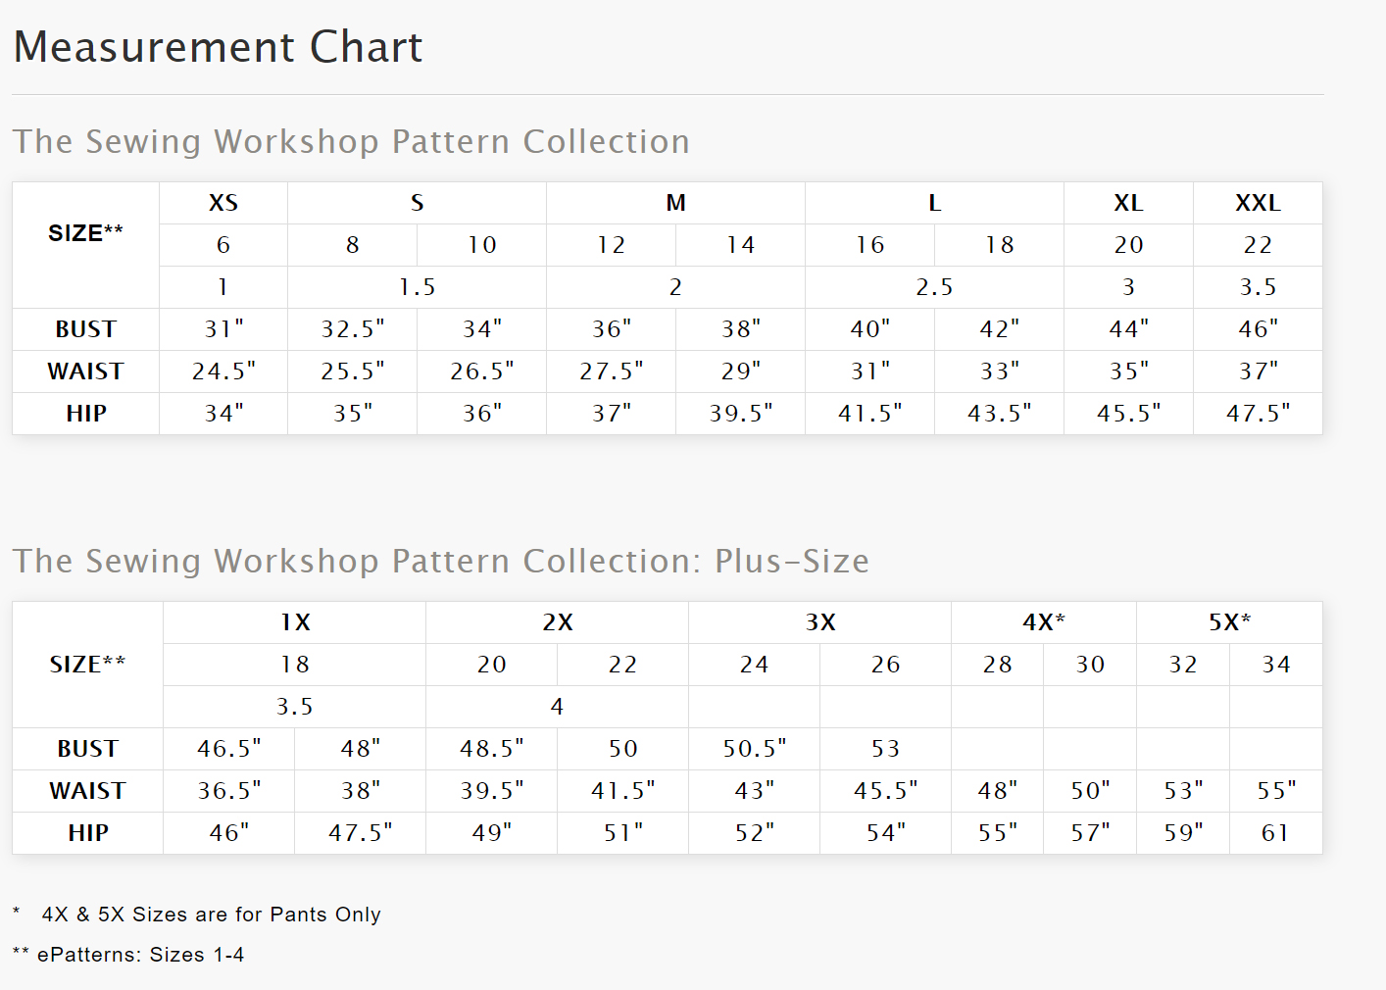Select the ePatterns Sizes 1-4 footnote
The height and width of the screenshot is (990, 1386).
pyautogui.click(x=140, y=955)
